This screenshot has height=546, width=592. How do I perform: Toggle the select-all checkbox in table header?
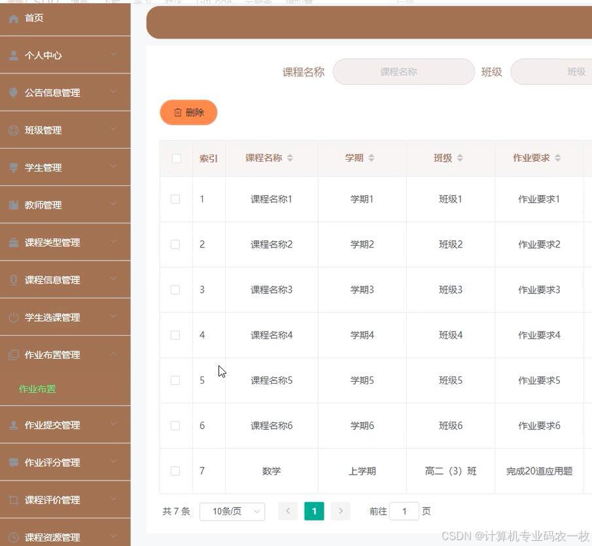(x=177, y=158)
